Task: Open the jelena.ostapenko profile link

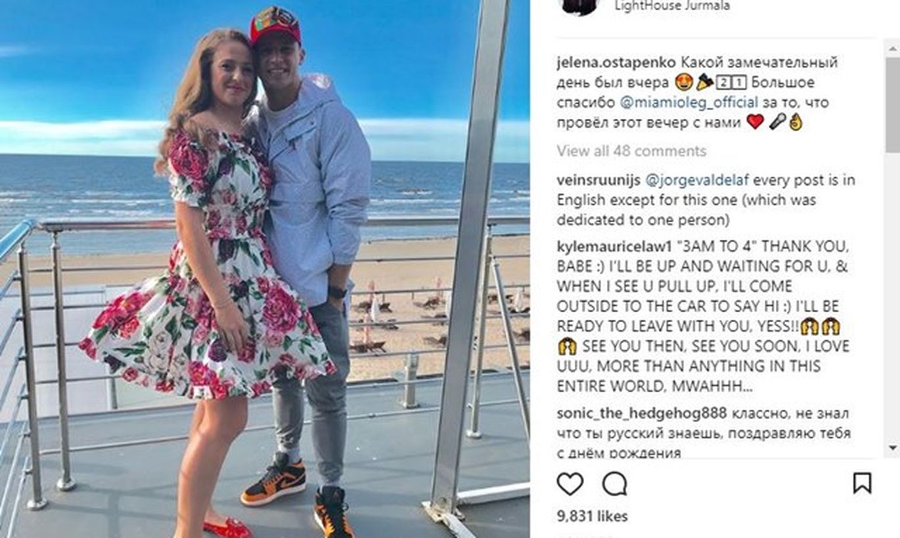Action: click(616, 63)
